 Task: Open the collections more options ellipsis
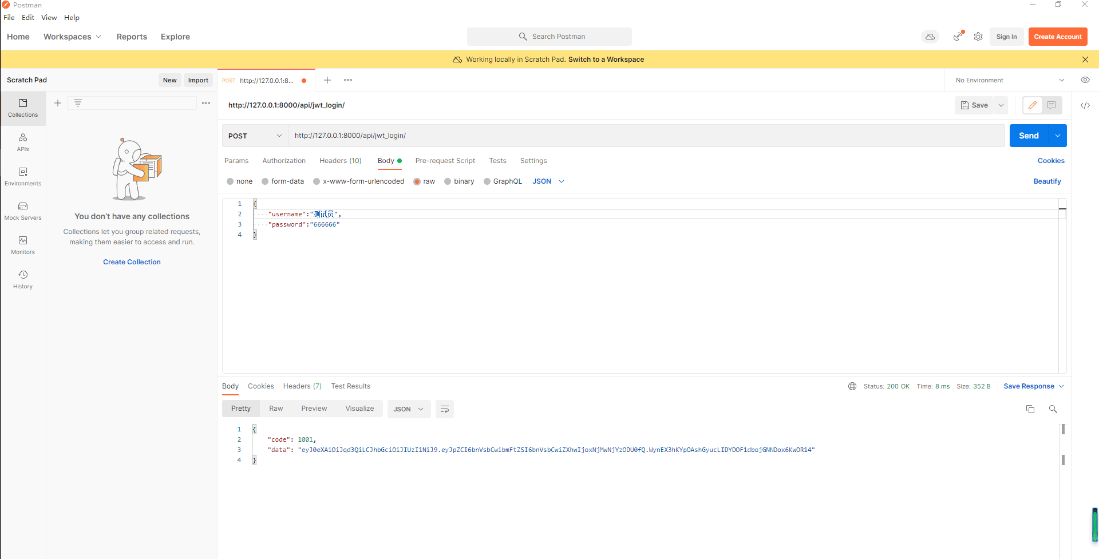pos(206,103)
